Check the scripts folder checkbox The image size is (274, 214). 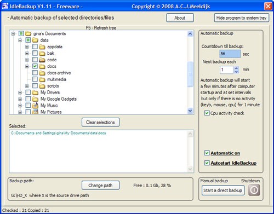click(x=35, y=86)
